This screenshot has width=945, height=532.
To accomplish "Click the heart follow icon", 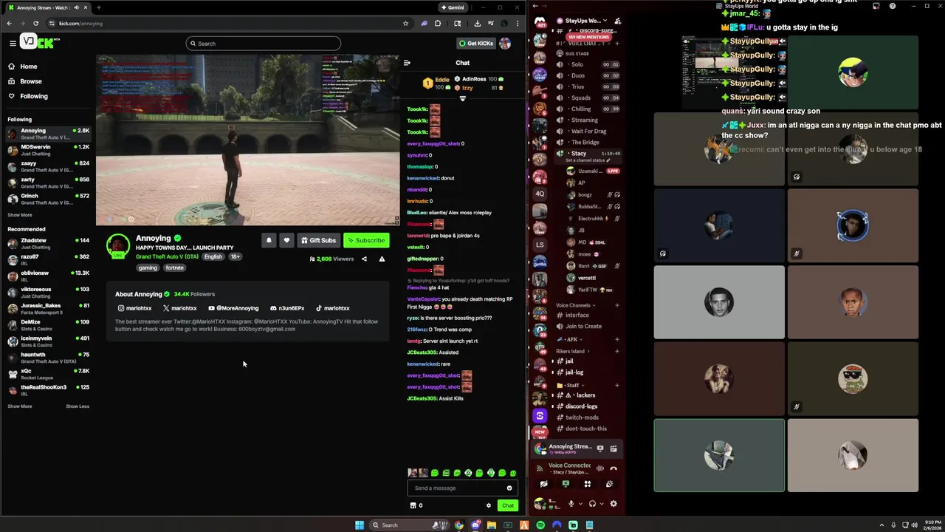I will point(286,240).
